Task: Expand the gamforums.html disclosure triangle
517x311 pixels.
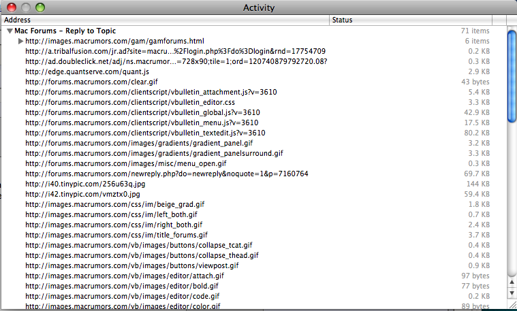Action: coord(20,42)
